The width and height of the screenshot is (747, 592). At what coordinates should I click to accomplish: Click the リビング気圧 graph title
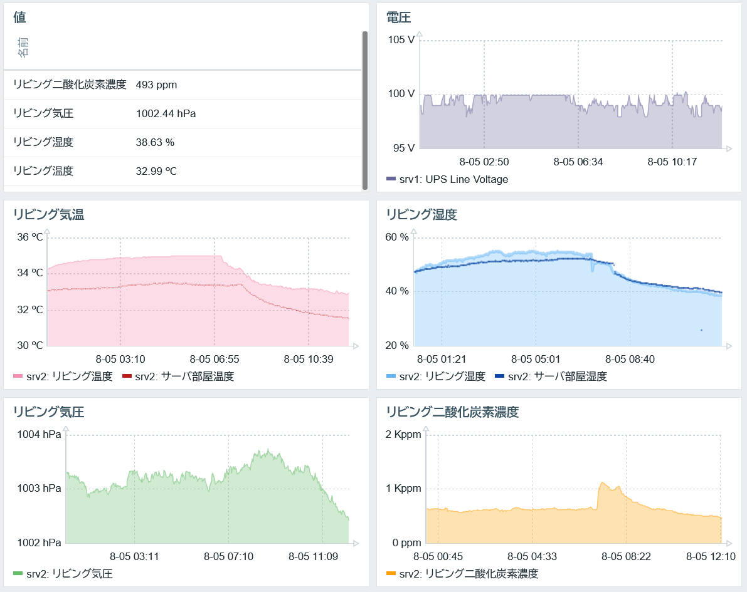tap(48, 412)
